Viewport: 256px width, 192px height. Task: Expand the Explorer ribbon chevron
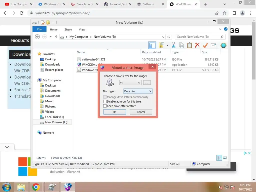pos(220,29)
